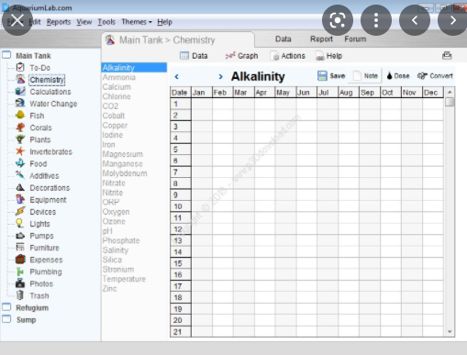This screenshot has height=355, width=467.
Task: Expand the Sump tank node
Action: coord(6,319)
